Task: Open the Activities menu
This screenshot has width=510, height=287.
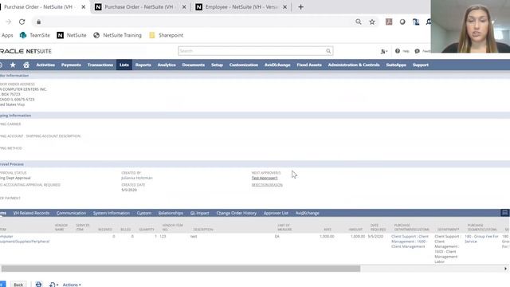Action: click(45, 65)
